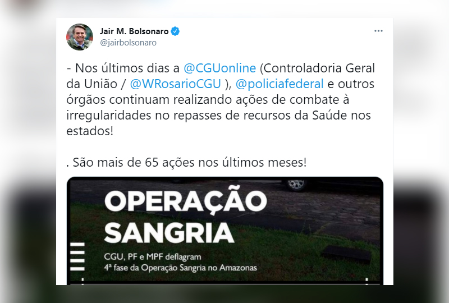Viewport: 449px width, 303px height.
Task: Select the 'CGU, PF e MPF deflagram' caption
Action: (x=153, y=256)
